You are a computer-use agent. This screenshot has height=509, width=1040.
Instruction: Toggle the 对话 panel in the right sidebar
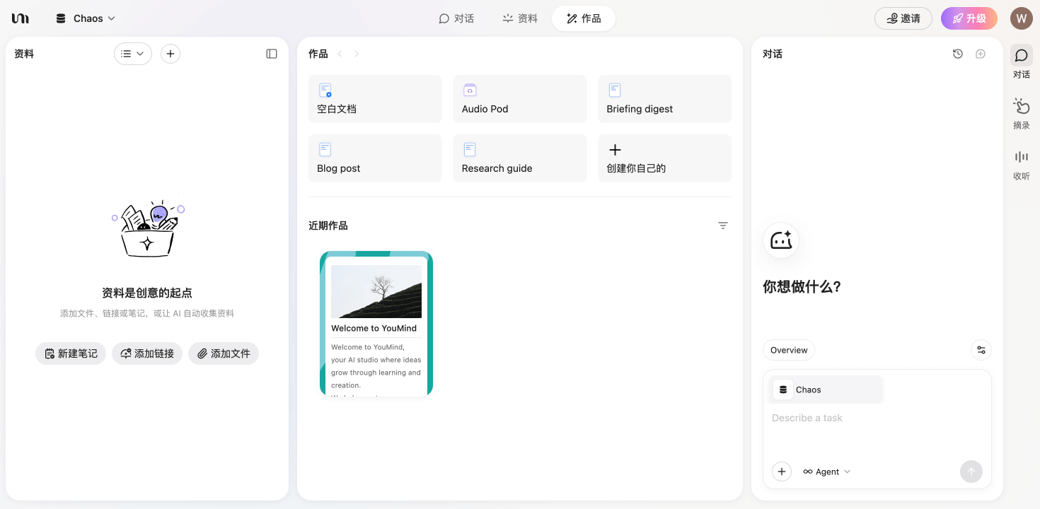pyautogui.click(x=1021, y=62)
